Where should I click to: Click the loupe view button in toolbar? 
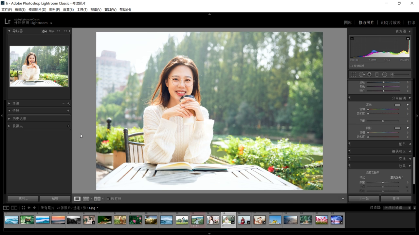coord(77,199)
